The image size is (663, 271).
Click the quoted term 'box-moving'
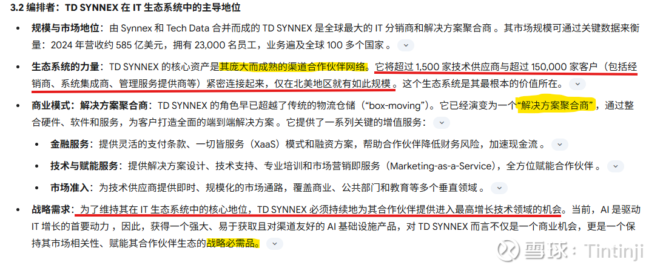point(395,105)
